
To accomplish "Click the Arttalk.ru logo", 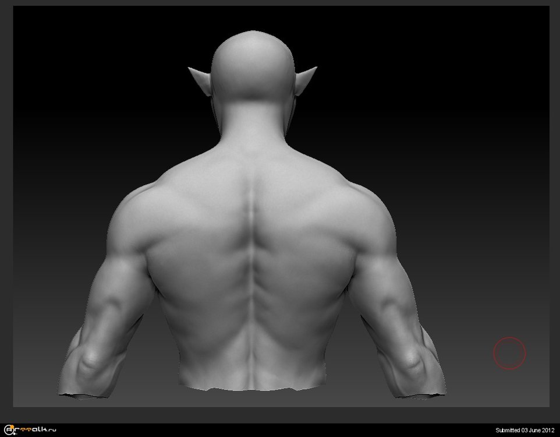I will tap(30, 430).
